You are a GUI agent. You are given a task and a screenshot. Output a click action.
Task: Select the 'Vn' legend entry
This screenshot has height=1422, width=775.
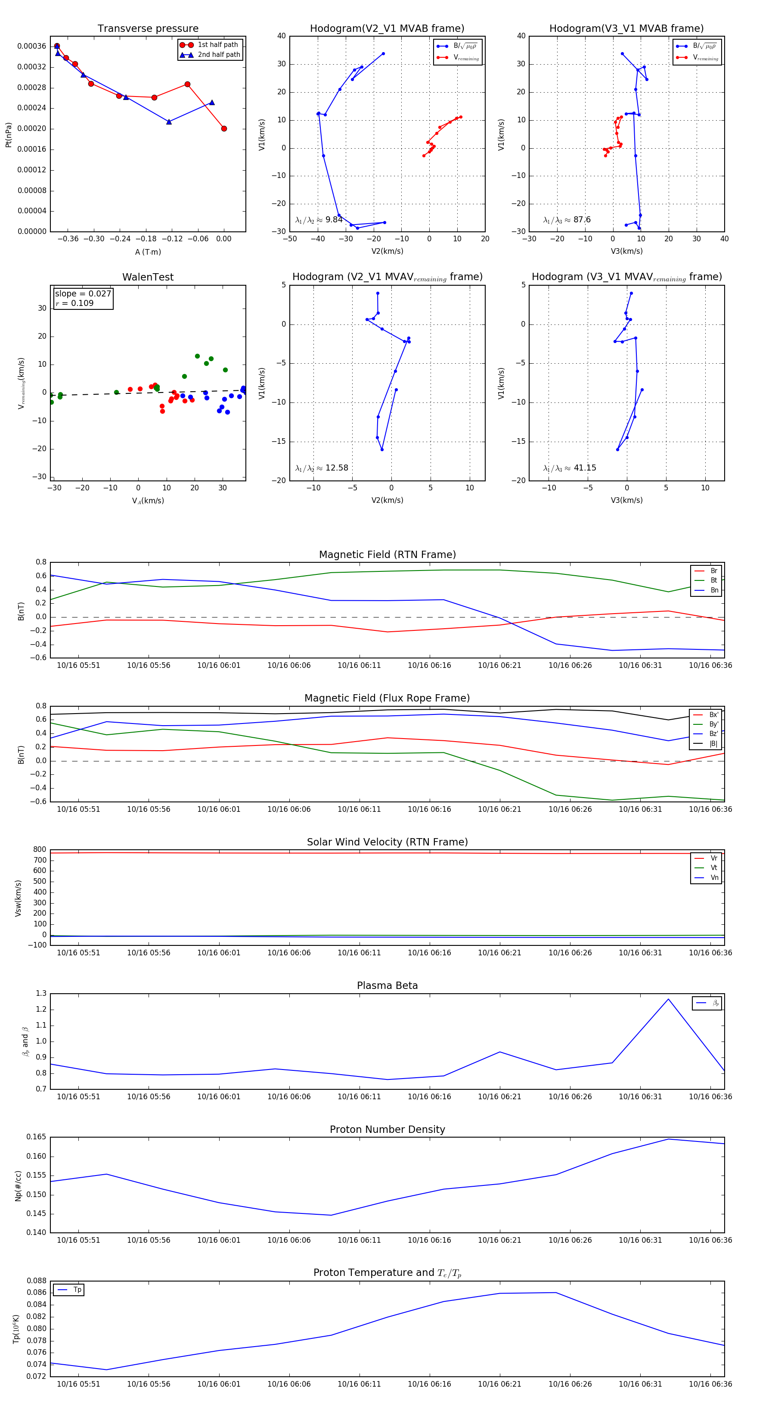(706, 878)
